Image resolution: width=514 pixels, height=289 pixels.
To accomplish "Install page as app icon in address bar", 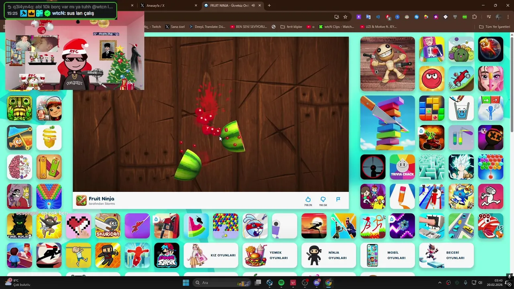I will 337,16.
